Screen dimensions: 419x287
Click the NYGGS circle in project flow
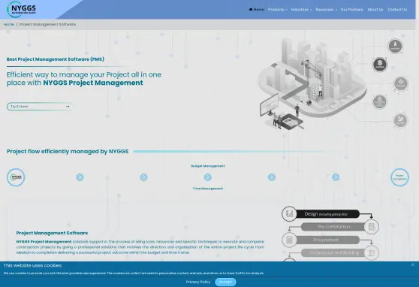(16, 177)
